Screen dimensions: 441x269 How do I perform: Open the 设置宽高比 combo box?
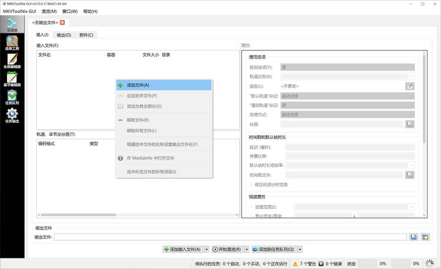[x=355, y=207]
